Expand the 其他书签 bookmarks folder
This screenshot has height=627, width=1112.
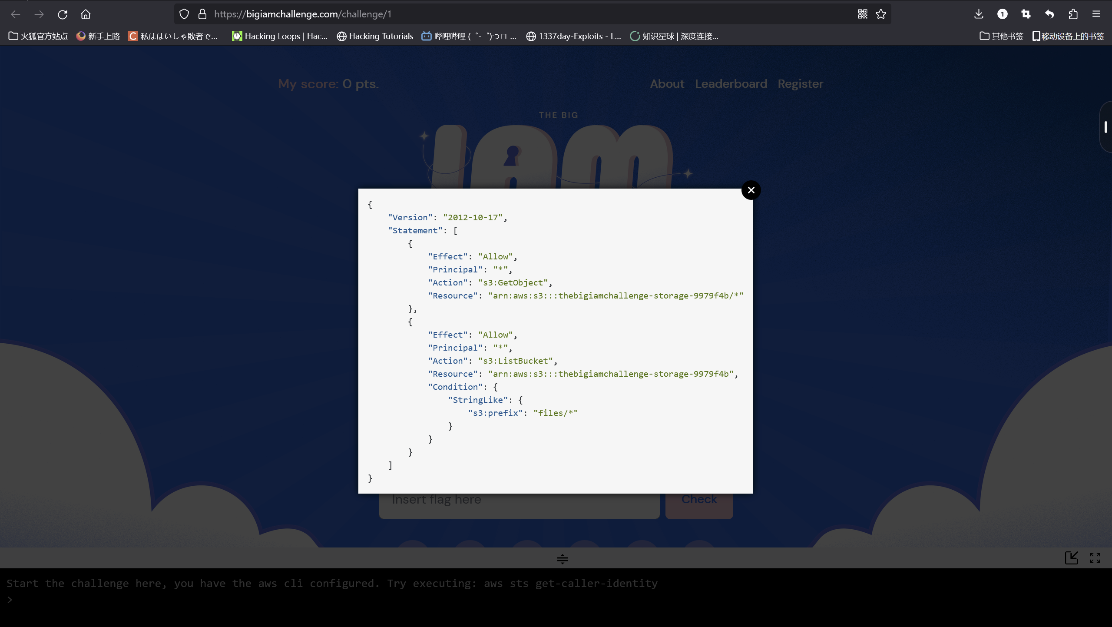pos(1002,36)
